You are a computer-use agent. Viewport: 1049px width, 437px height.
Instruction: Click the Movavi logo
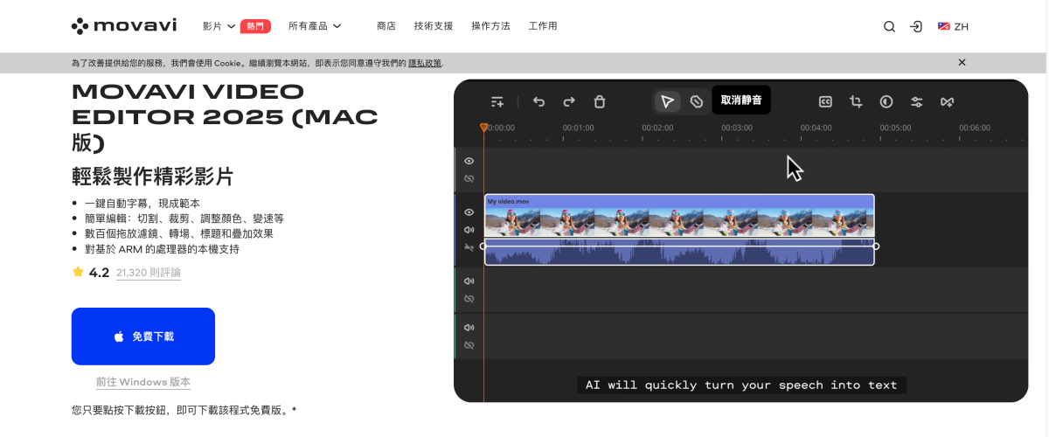[124, 26]
